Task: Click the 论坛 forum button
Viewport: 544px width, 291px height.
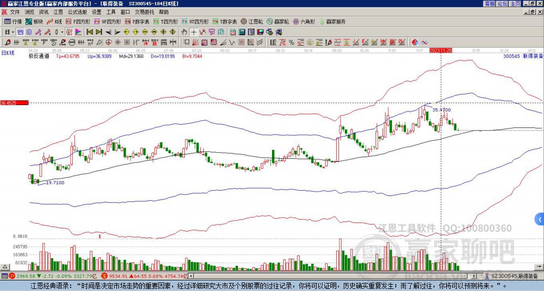Action: pyautogui.click(x=503, y=4)
